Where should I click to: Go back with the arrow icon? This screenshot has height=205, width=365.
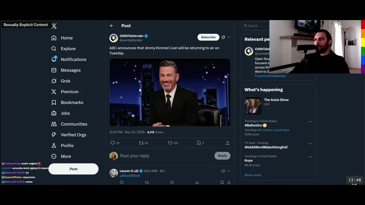pyautogui.click(x=111, y=26)
